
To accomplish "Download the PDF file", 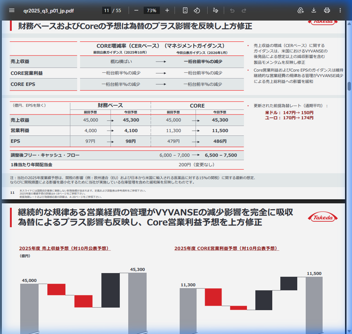I will coord(314,10).
